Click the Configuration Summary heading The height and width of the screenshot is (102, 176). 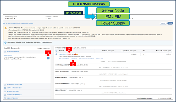point(145,98)
